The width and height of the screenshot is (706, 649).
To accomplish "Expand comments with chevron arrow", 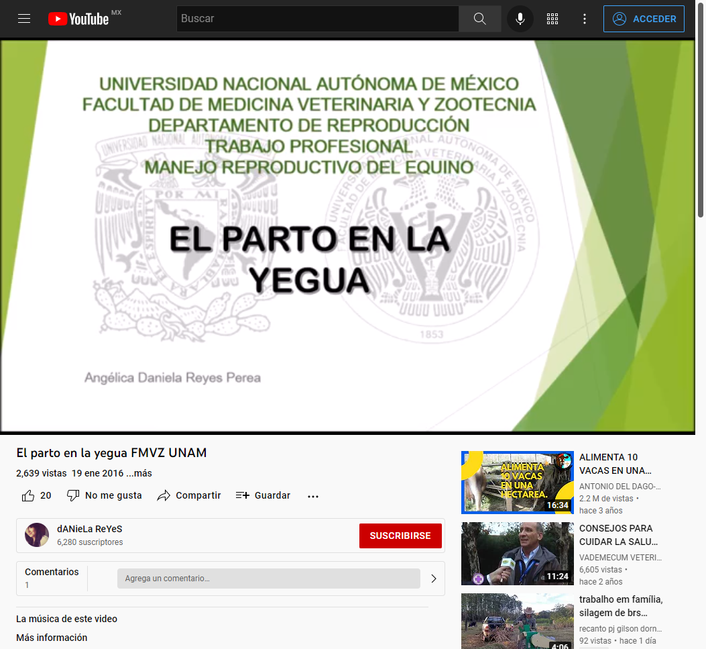I will tap(434, 579).
